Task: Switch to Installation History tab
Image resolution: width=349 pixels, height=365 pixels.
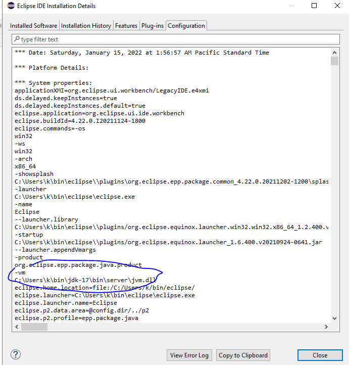Action: tap(86, 26)
